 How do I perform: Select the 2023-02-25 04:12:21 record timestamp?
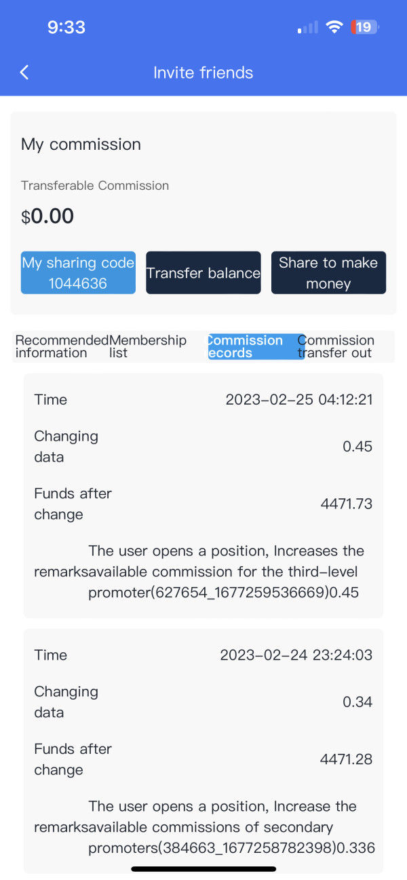(x=299, y=399)
